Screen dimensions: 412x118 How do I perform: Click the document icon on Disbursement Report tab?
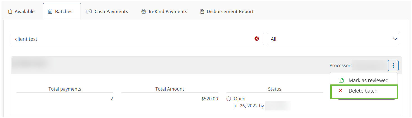[x=202, y=12]
